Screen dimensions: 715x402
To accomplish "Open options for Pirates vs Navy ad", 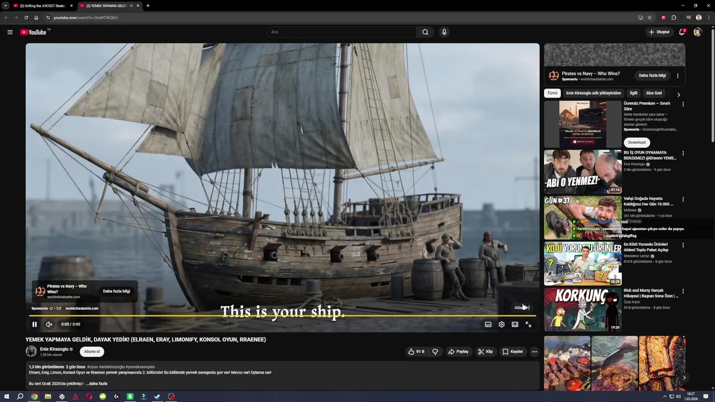I will [678, 75].
